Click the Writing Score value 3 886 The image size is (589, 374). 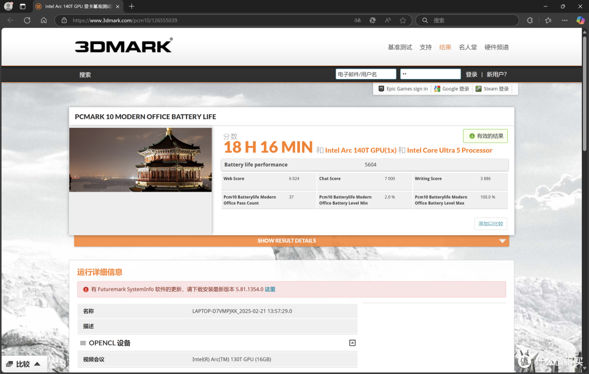click(485, 179)
